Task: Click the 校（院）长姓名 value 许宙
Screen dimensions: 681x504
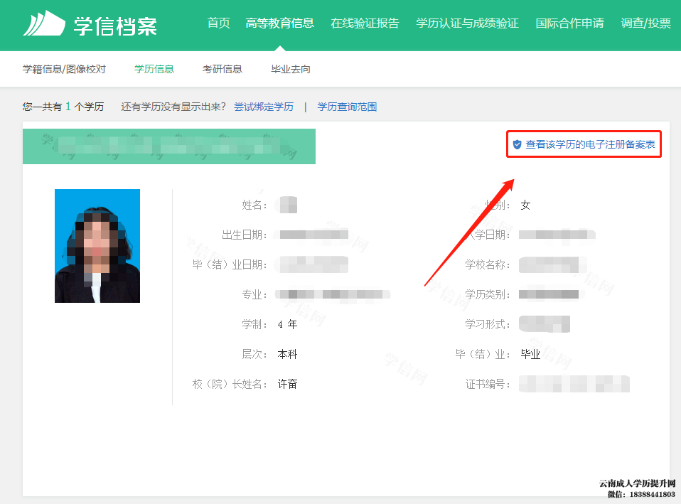Action: point(287,383)
